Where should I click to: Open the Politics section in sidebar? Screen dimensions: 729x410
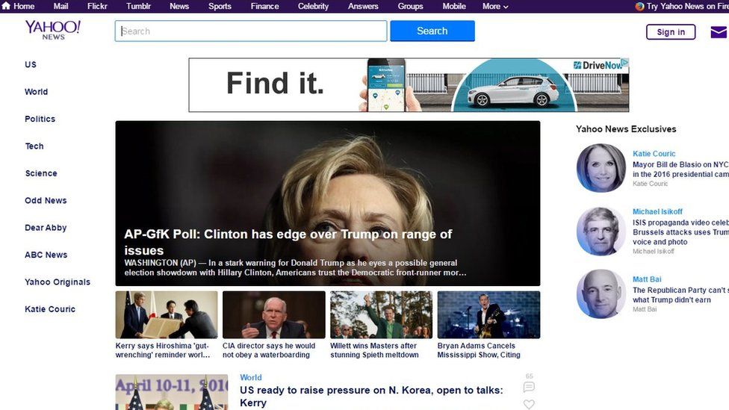pyautogui.click(x=40, y=119)
